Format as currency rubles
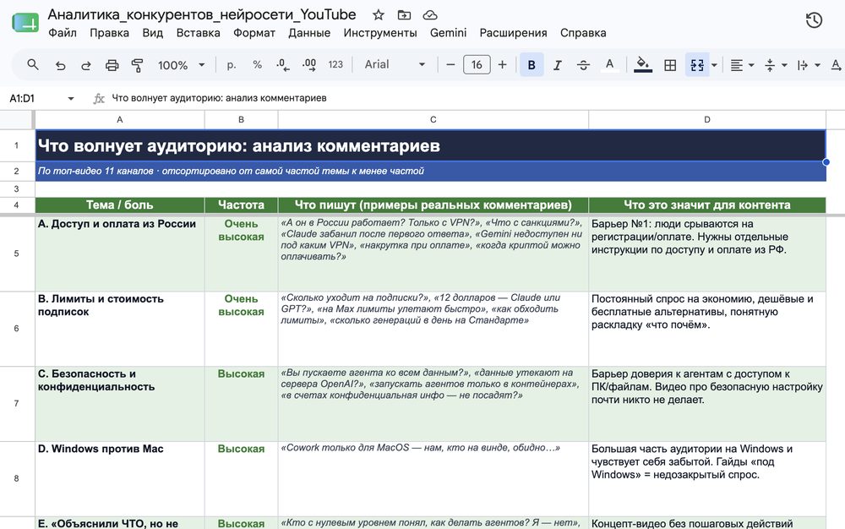The width and height of the screenshot is (845, 529). click(x=232, y=65)
